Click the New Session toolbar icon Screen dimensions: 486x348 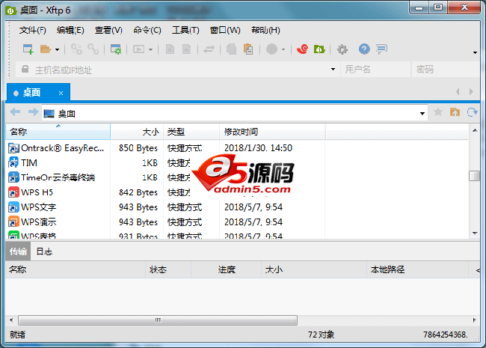coord(28,49)
